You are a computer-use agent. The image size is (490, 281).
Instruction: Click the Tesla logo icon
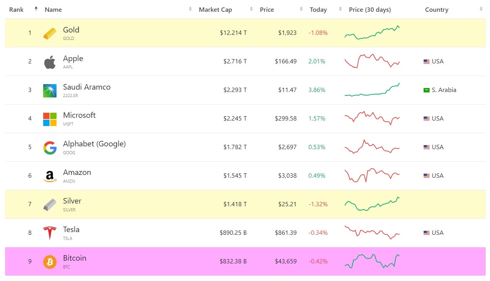pos(50,233)
